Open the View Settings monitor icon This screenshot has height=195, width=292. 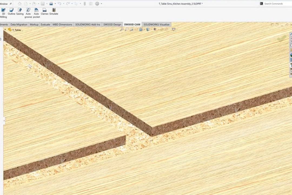[174, 29]
